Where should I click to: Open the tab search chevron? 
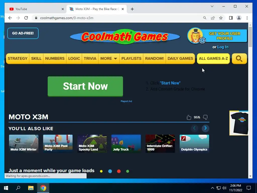[x=212, y=6]
